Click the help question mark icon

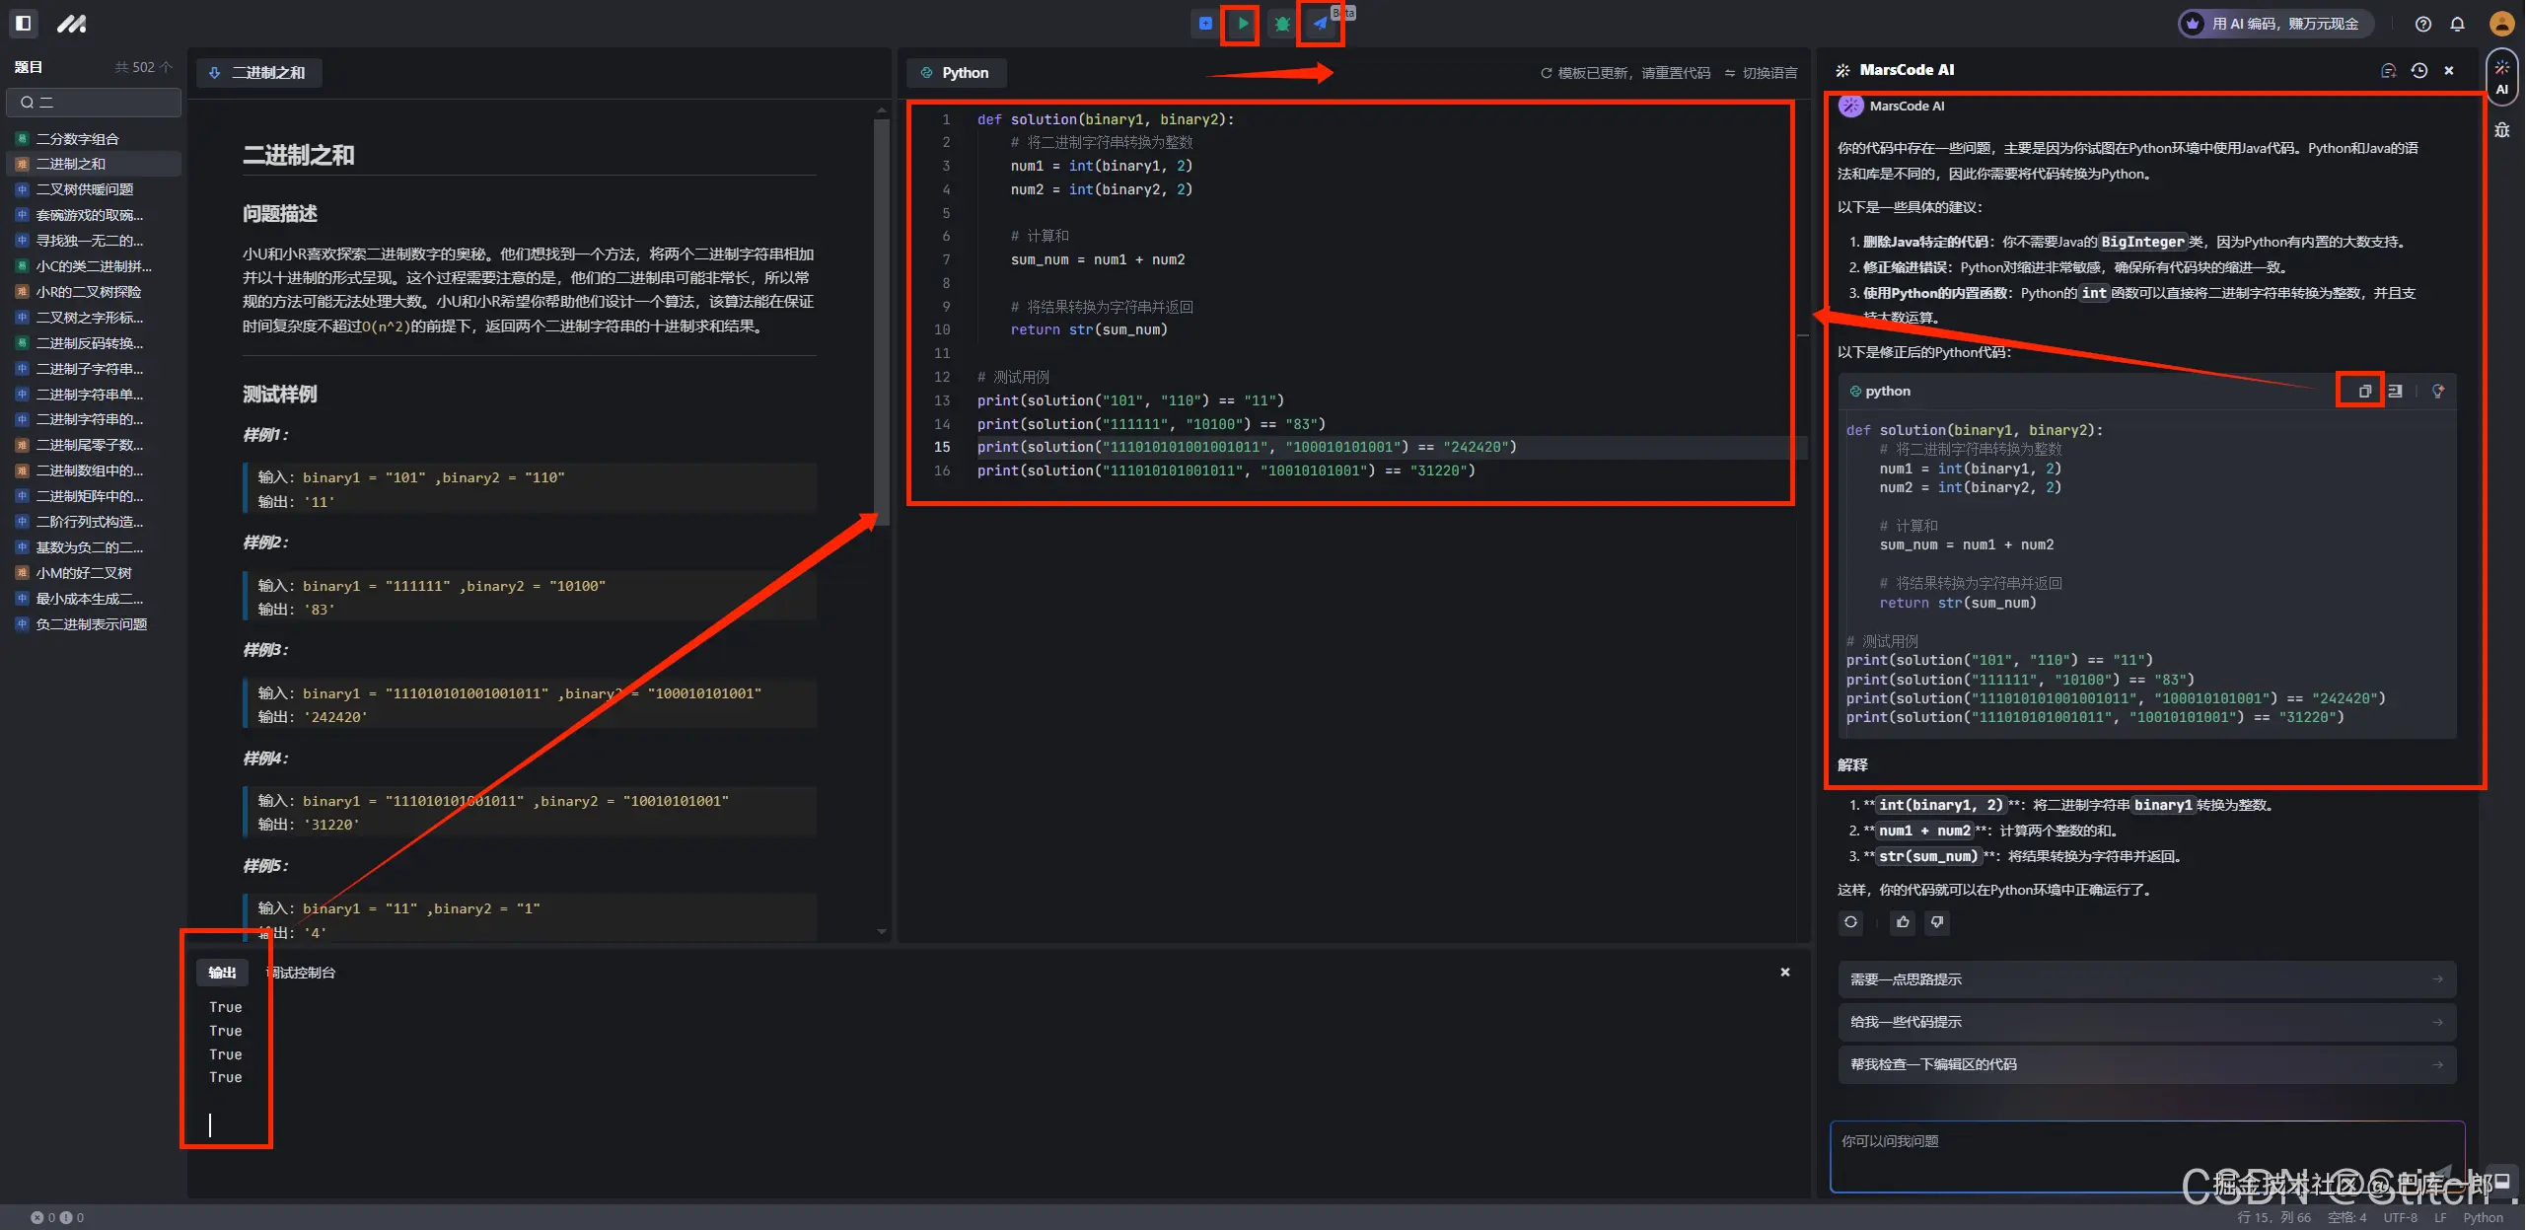coord(2422,24)
